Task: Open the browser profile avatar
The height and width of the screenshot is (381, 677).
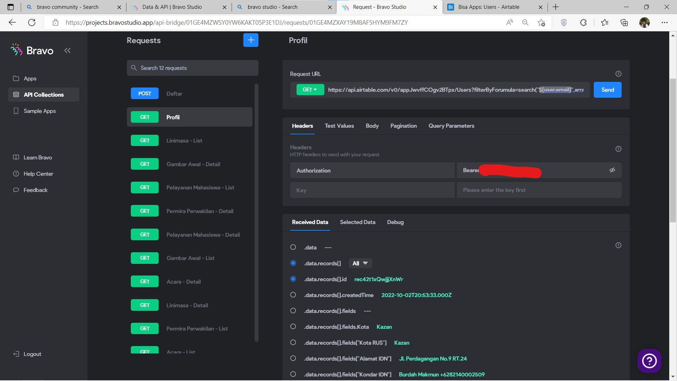Action: point(644,23)
